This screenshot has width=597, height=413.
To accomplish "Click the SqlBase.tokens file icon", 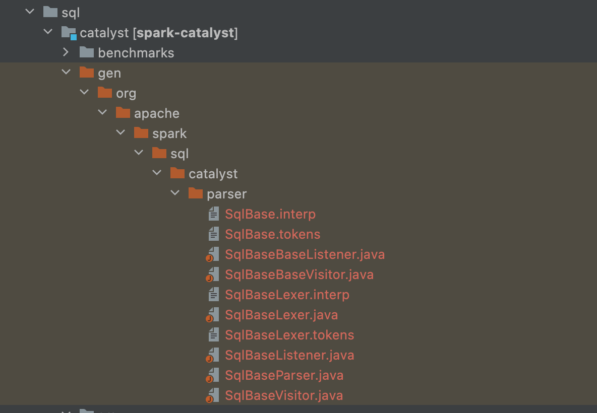I will 214,234.
